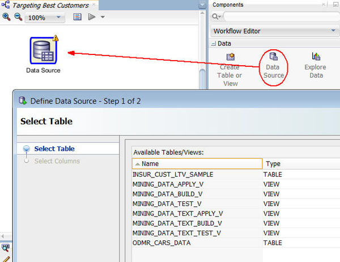Select the MINING_DATA_TEXT_APPLY_V view row
The height and width of the screenshot is (262, 340).
pyautogui.click(x=236, y=214)
